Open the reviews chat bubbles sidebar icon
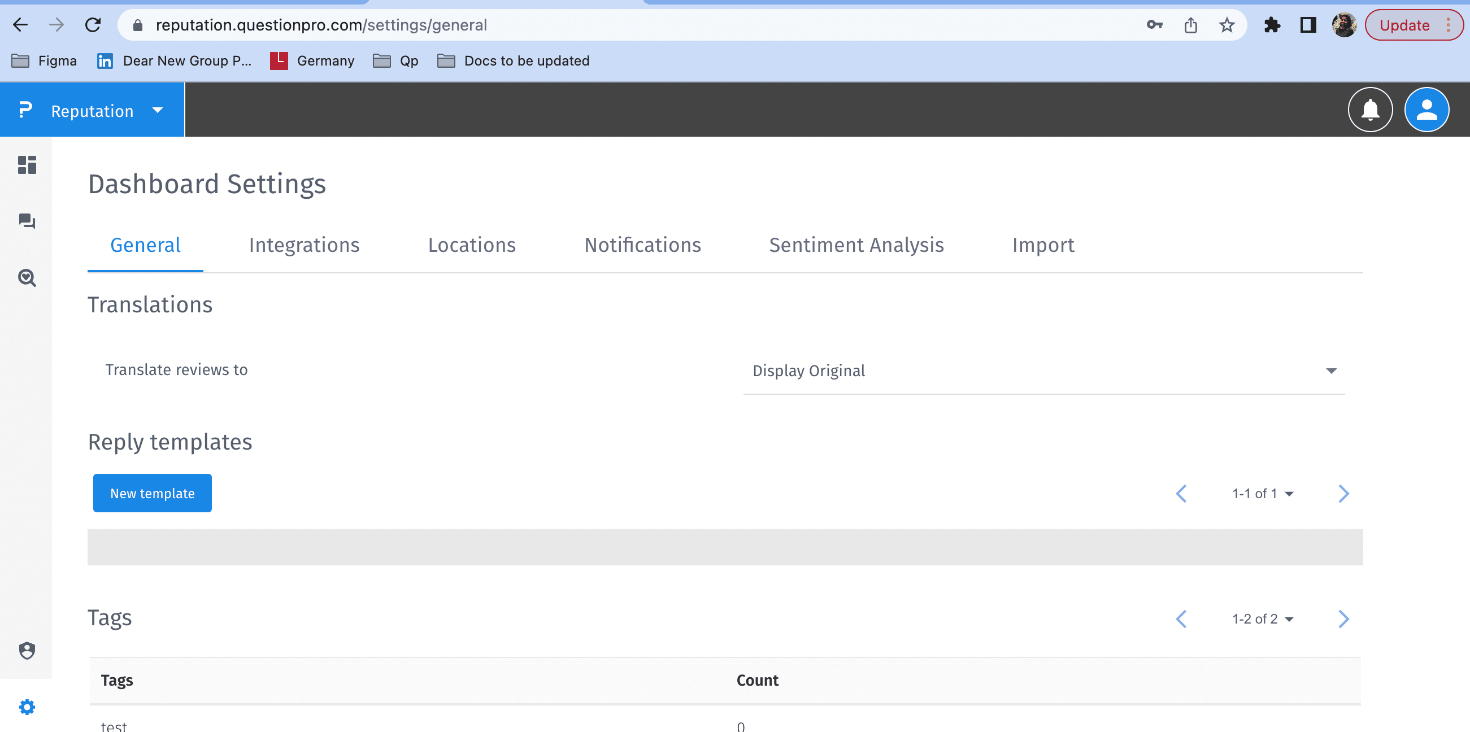This screenshot has width=1470, height=732. tap(27, 221)
